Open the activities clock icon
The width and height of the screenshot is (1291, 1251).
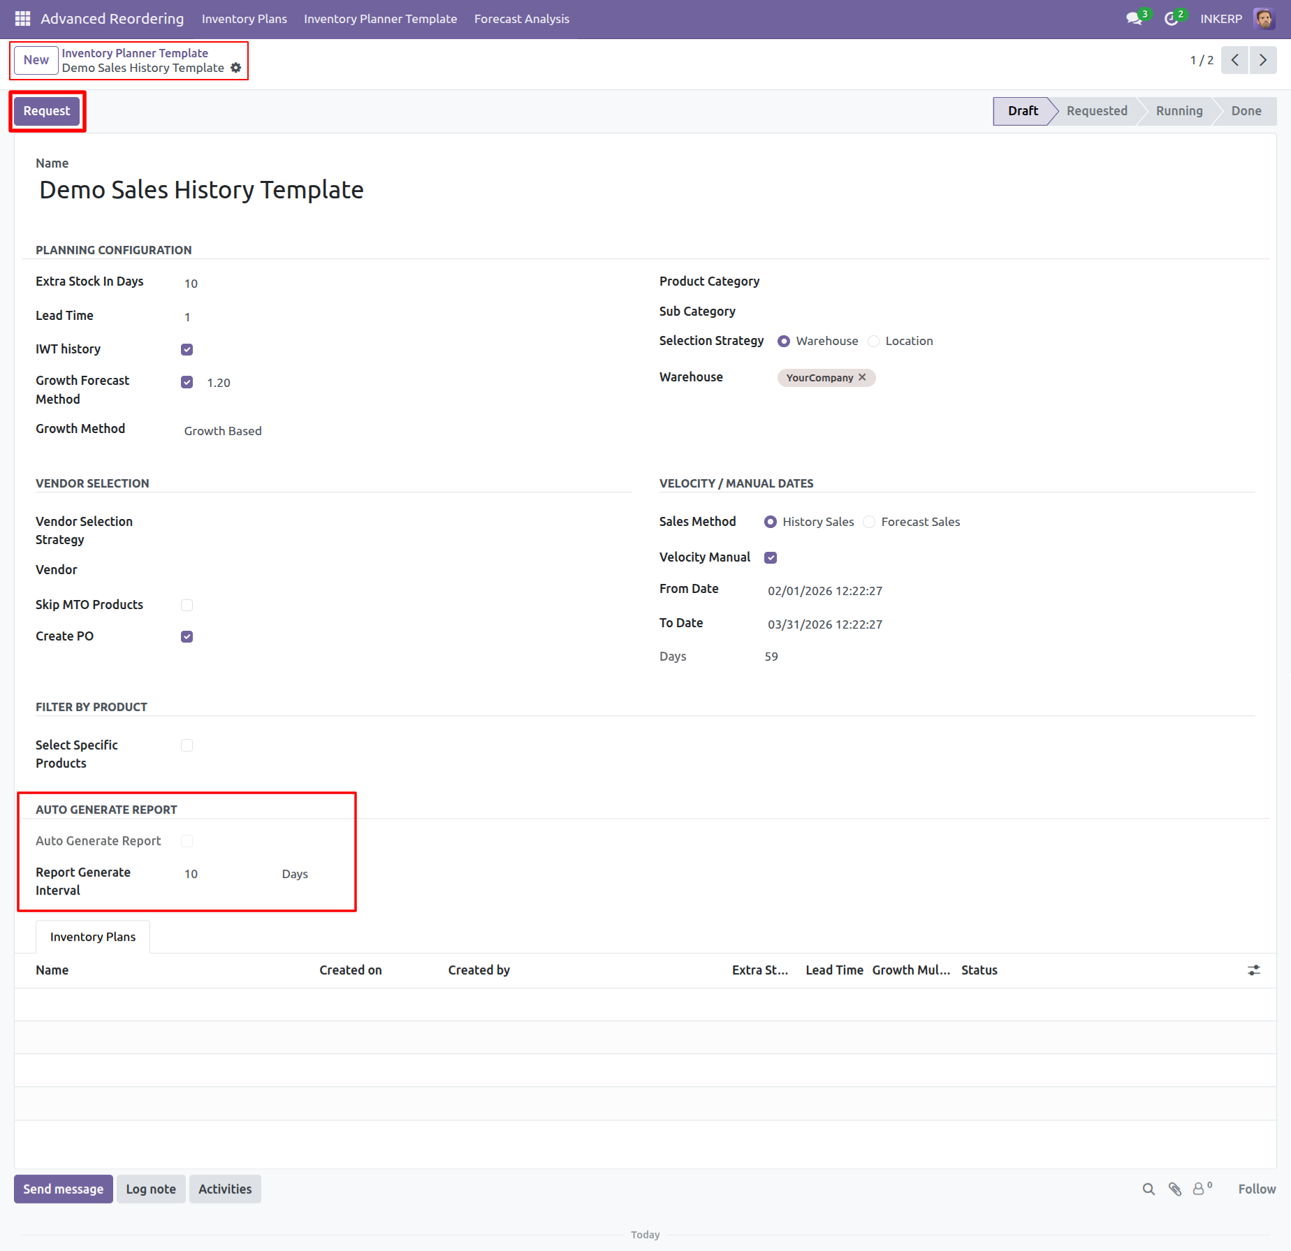pyautogui.click(x=1172, y=19)
